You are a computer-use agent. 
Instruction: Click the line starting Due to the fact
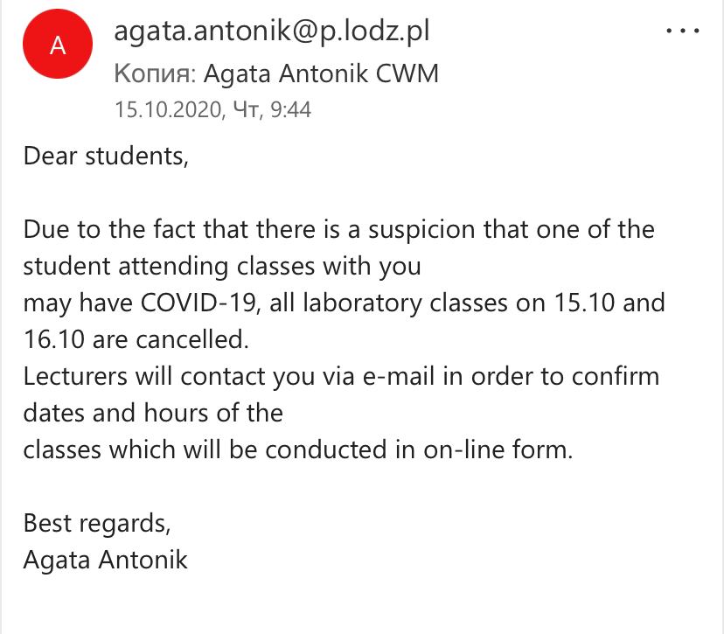339,229
